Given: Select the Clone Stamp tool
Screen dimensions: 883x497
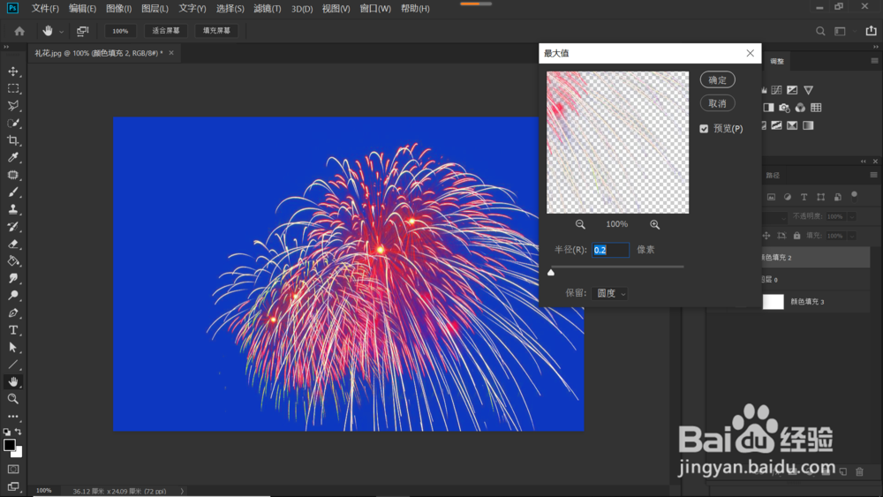Looking at the screenshot, I should coord(13,209).
